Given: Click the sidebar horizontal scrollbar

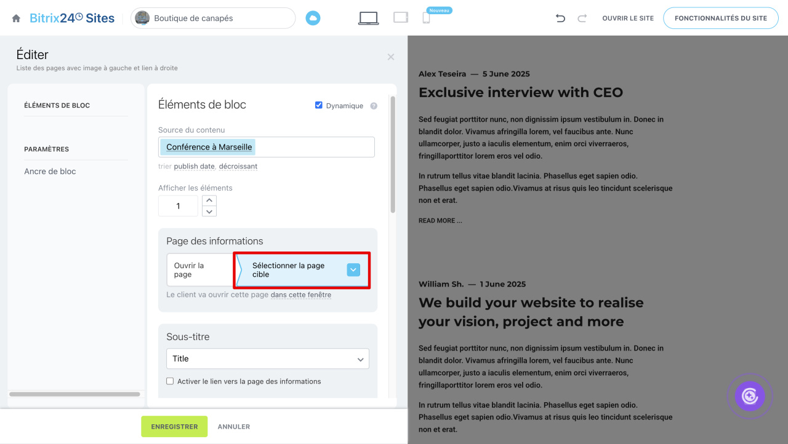Looking at the screenshot, I should (x=74, y=394).
